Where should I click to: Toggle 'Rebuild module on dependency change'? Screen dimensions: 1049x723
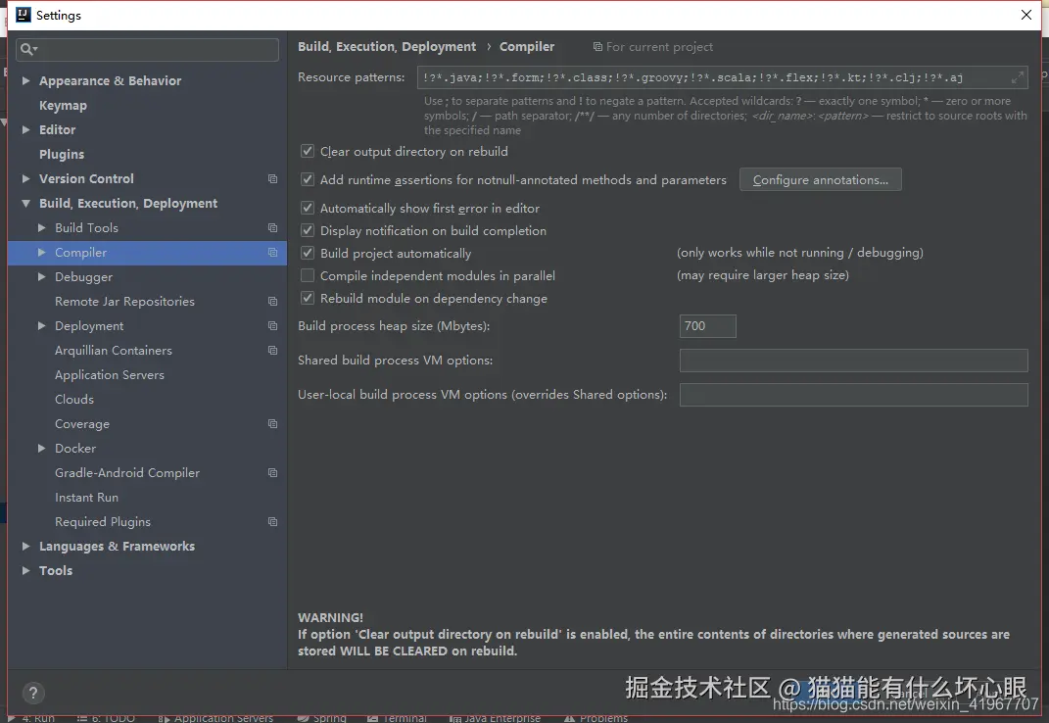[x=308, y=298]
